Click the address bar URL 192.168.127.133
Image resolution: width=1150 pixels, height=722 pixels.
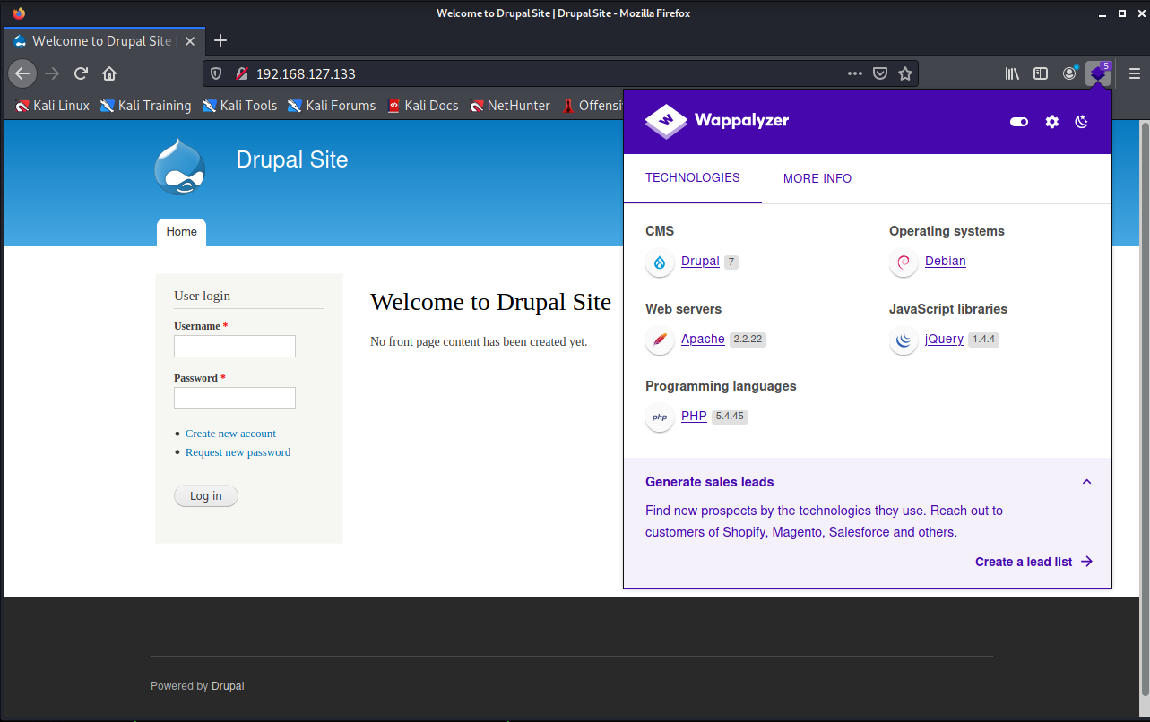[306, 73]
